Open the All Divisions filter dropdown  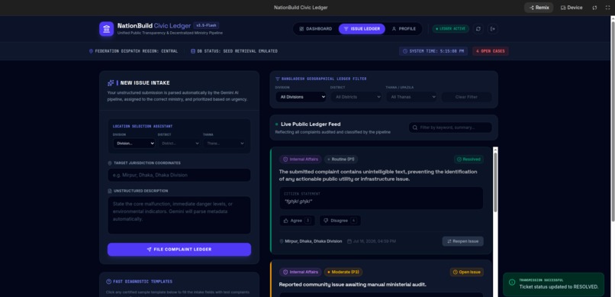pos(301,97)
